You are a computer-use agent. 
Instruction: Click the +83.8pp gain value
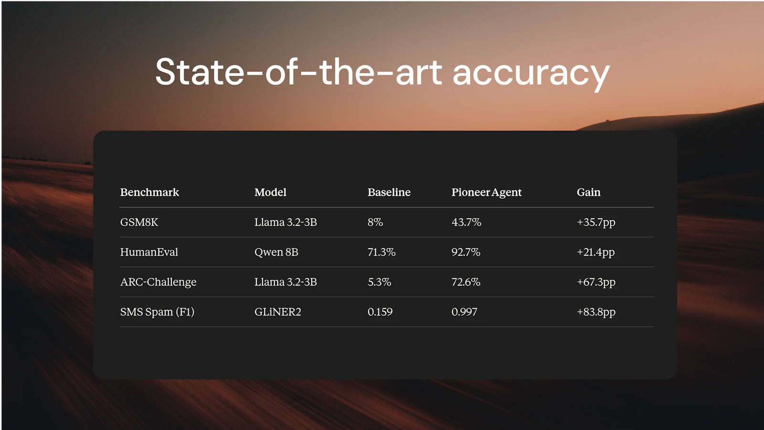(x=595, y=312)
